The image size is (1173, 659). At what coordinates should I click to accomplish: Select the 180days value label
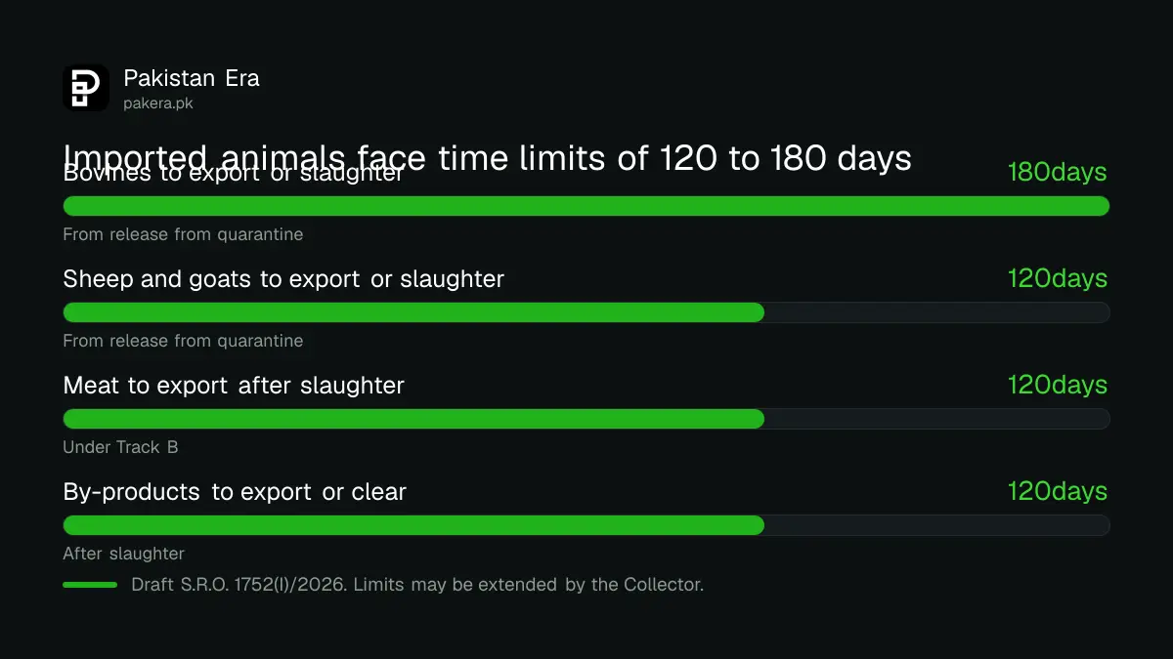click(x=1058, y=173)
